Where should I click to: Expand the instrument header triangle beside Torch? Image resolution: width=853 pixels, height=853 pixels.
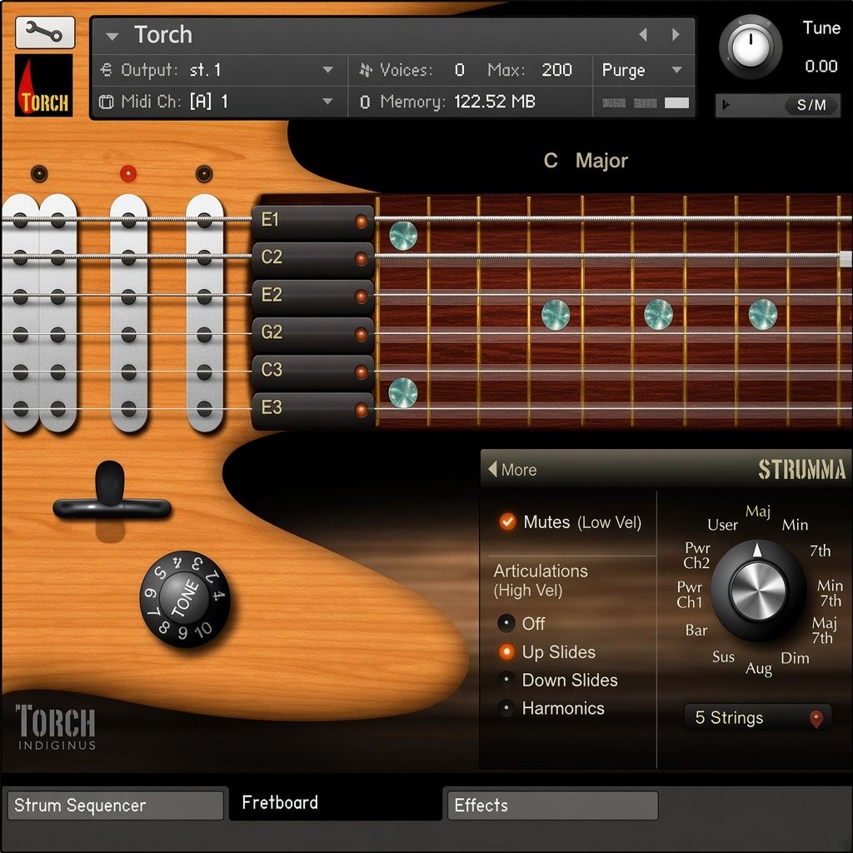[x=112, y=37]
